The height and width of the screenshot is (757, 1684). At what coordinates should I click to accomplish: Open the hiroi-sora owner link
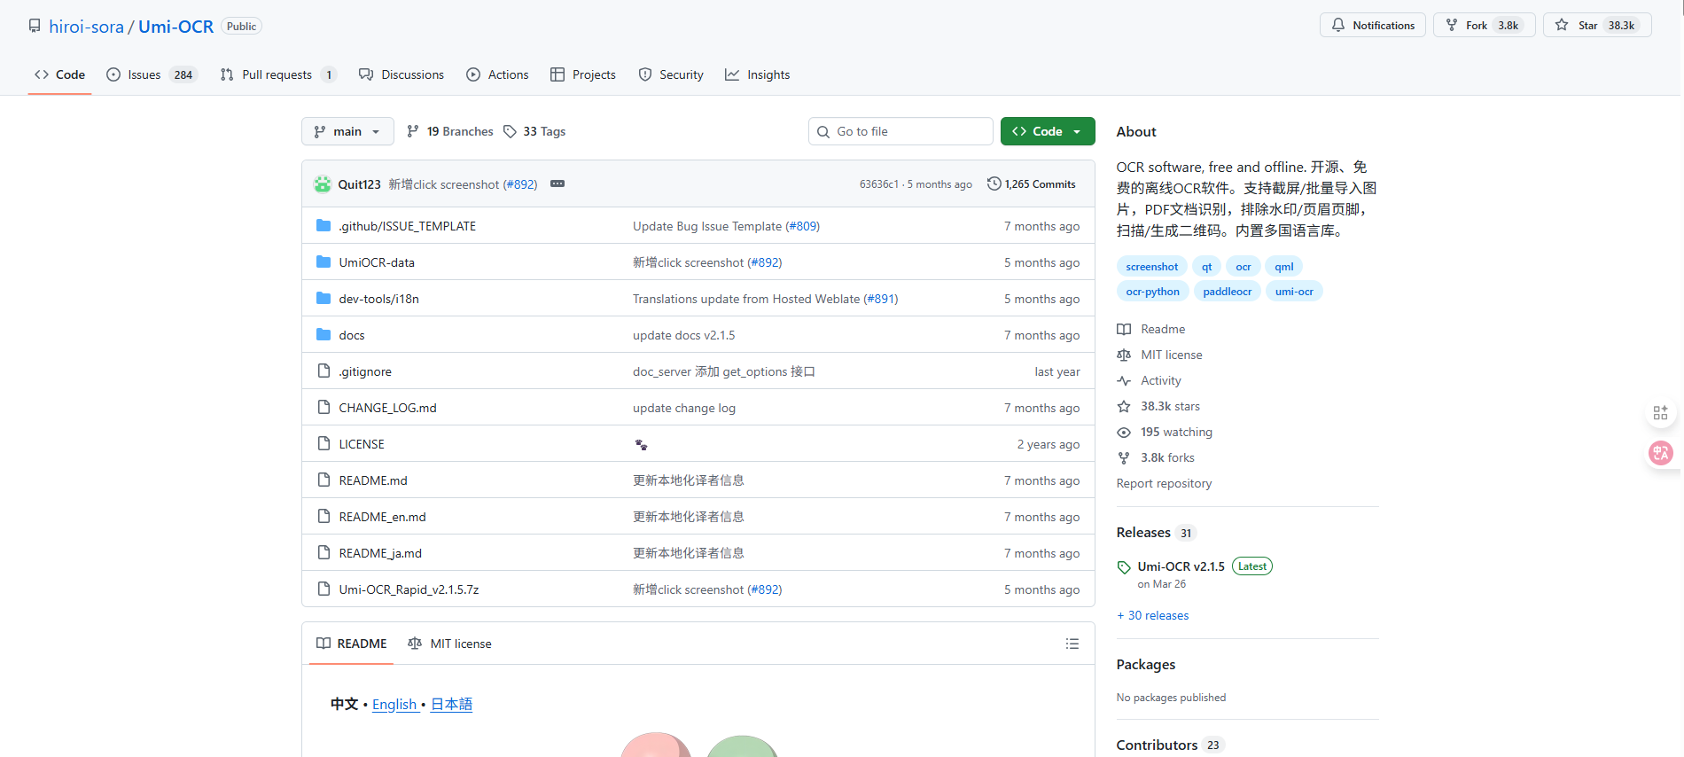(87, 27)
